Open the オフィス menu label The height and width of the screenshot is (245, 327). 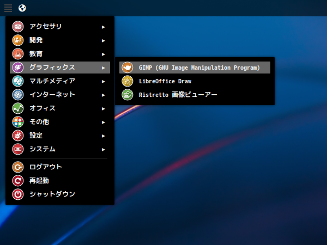click(x=43, y=108)
